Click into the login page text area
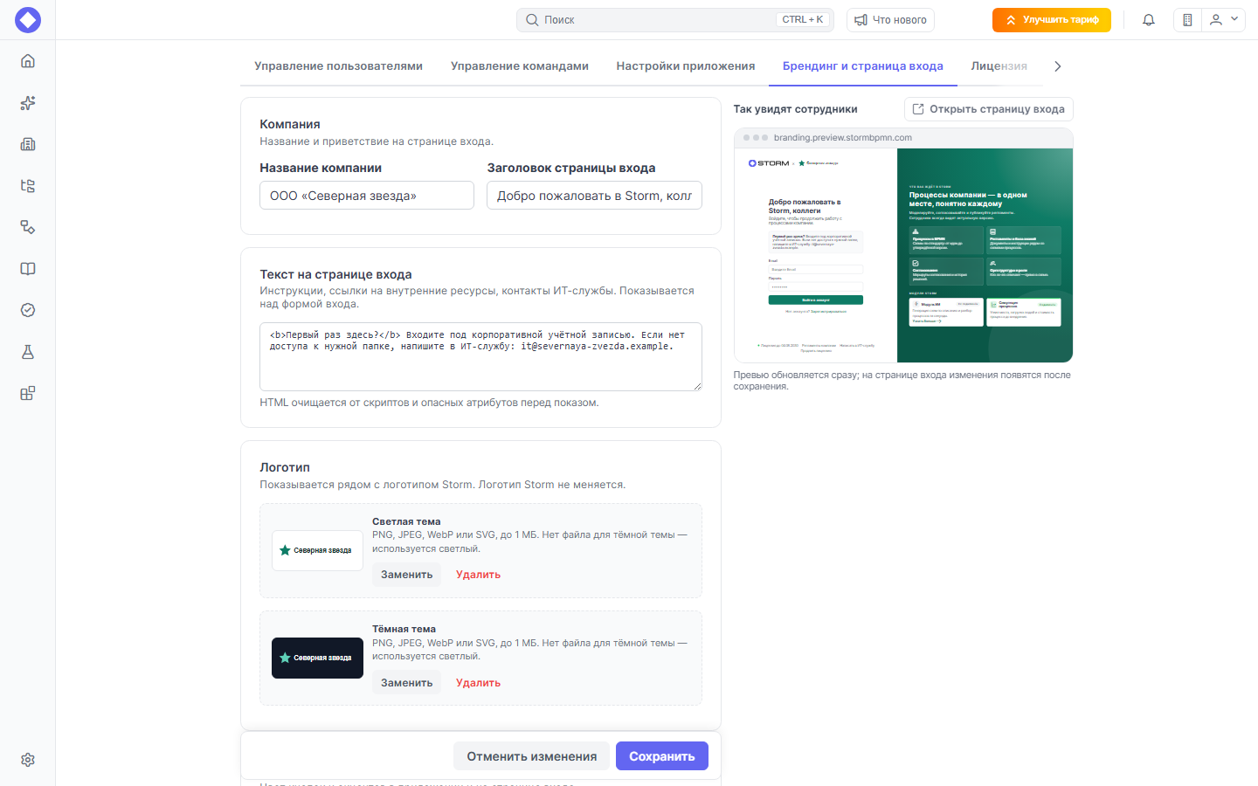This screenshot has width=1258, height=786. click(480, 356)
